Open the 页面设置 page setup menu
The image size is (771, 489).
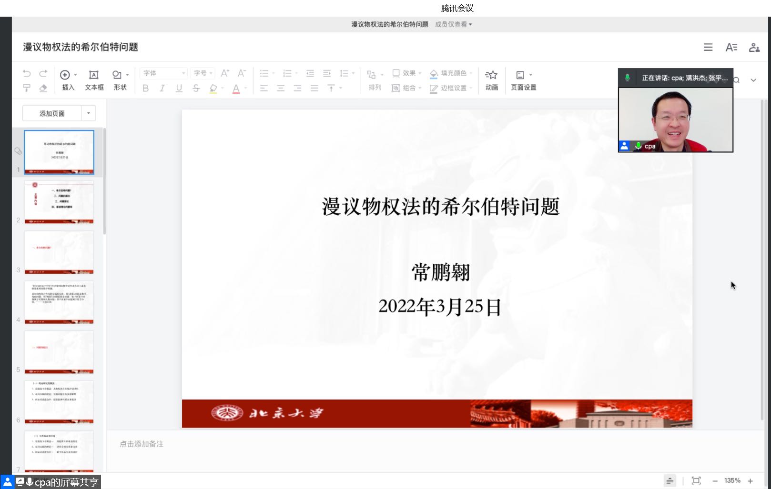(523, 80)
